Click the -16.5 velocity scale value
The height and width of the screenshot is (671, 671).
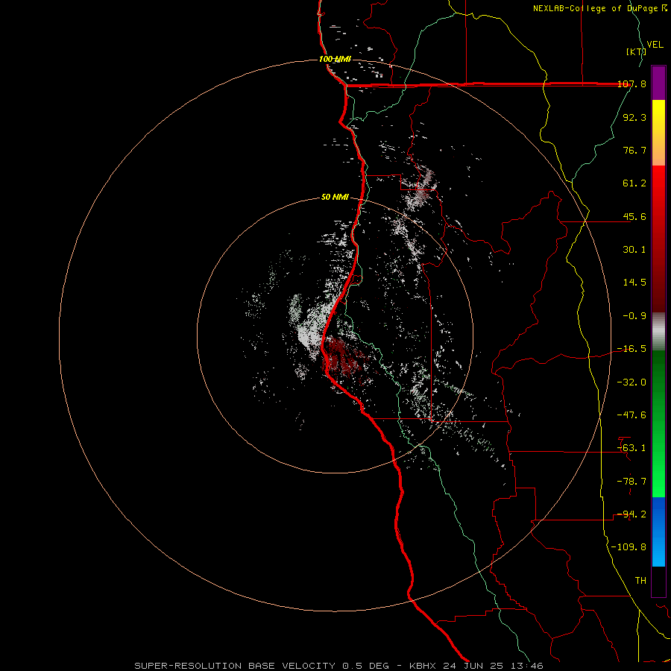[631, 349]
